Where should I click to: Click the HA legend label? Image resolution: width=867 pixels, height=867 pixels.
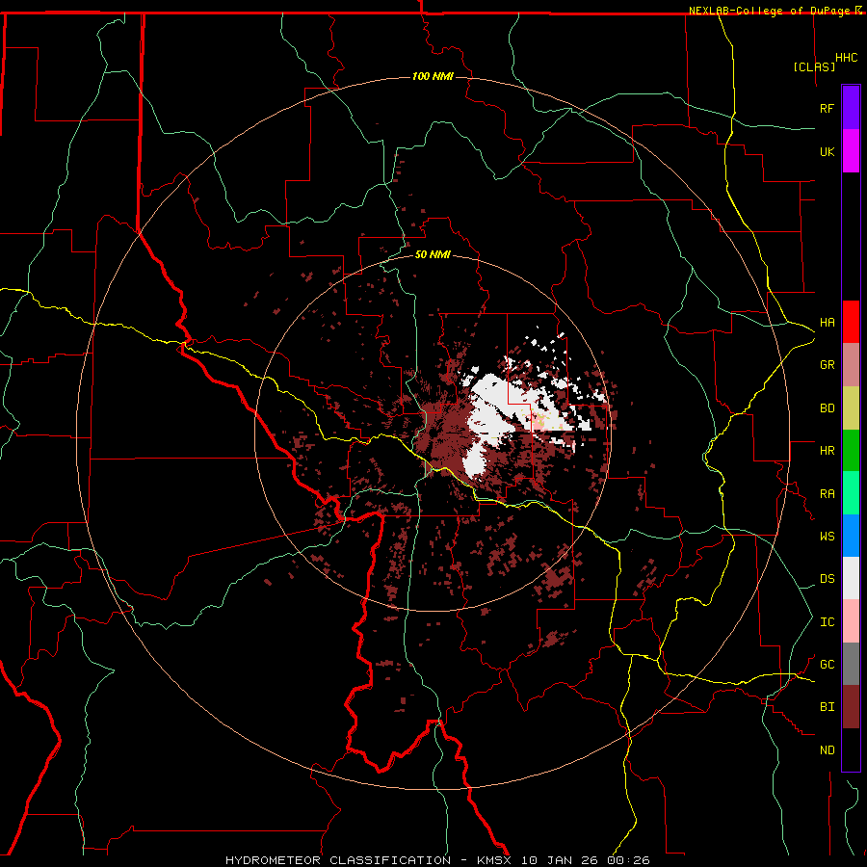click(x=827, y=323)
